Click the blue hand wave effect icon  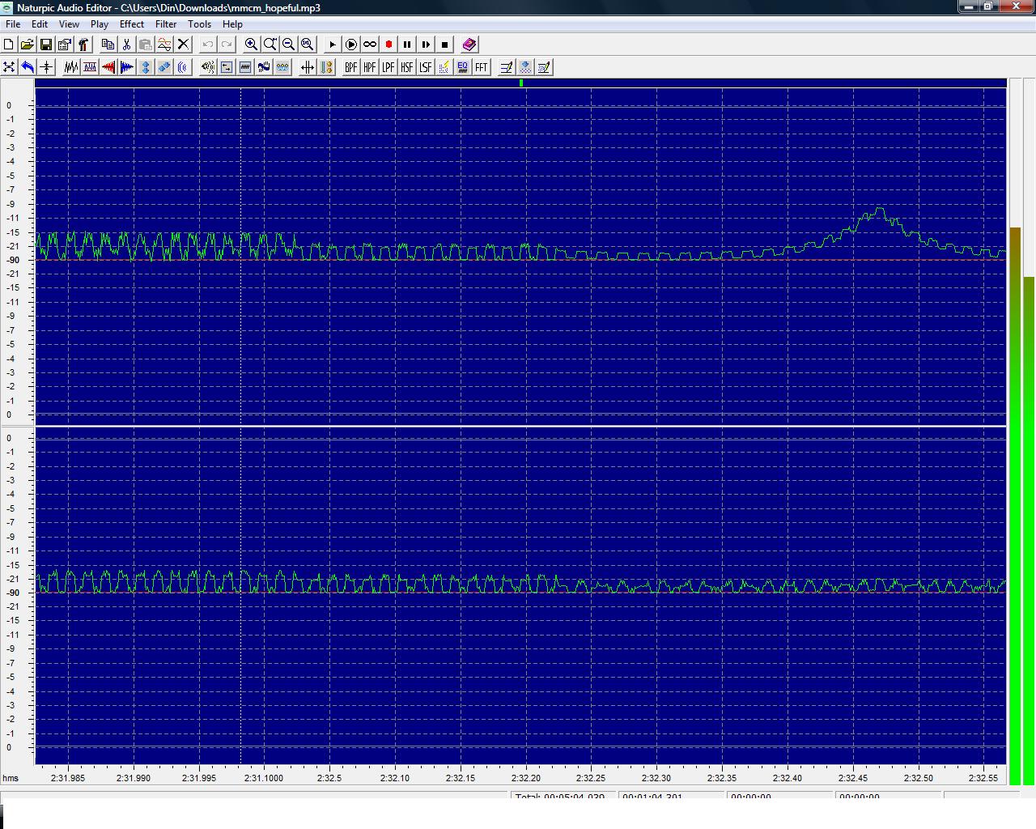click(264, 67)
